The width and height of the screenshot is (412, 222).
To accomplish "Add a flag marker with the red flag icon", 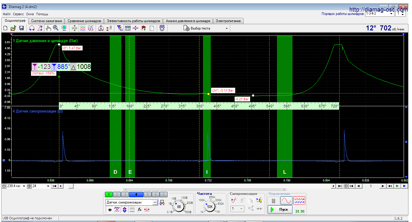I will pyautogui.click(x=144, y=28).
